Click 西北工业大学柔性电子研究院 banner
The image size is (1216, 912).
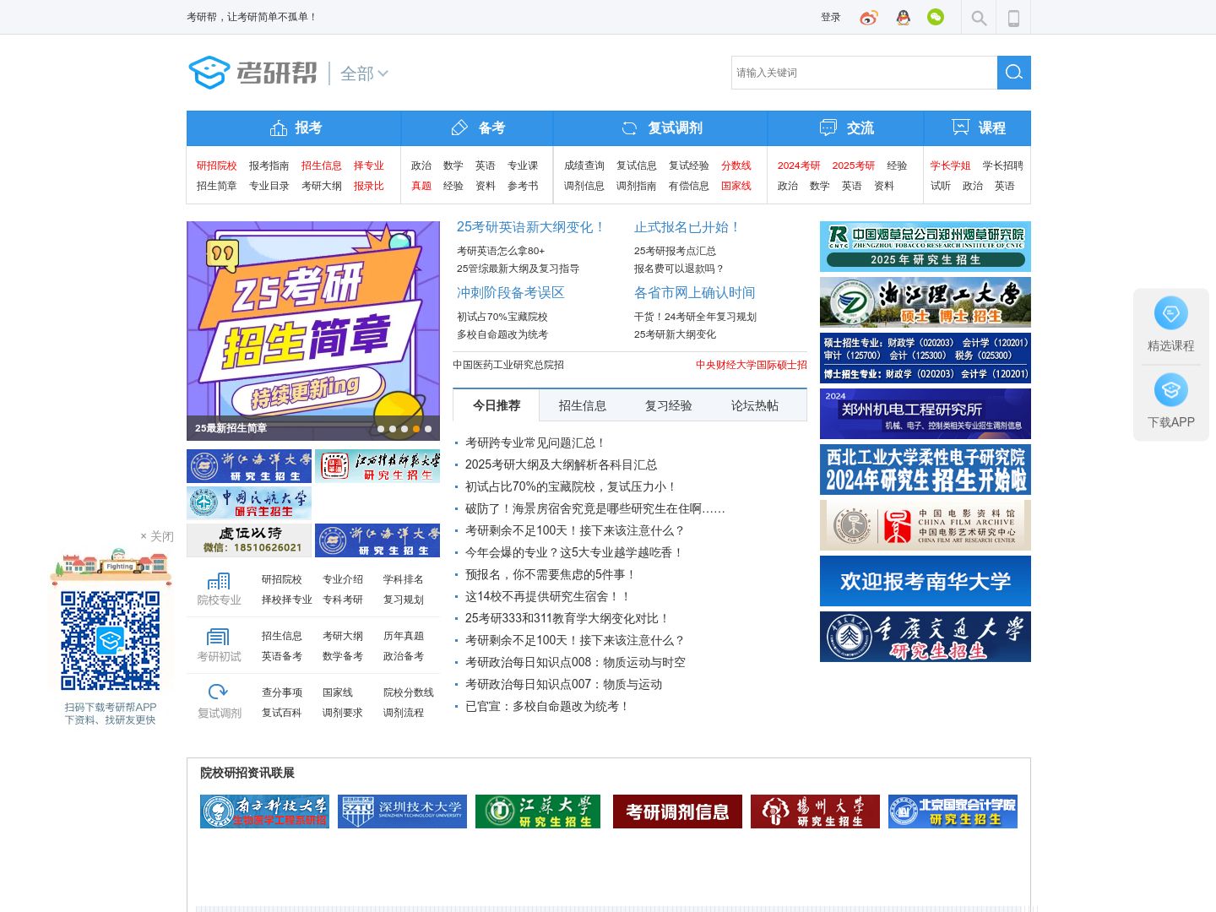[926, 470]
